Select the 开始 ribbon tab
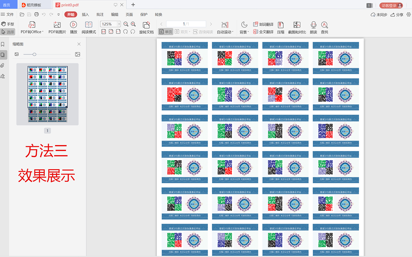 coord(71,14)
